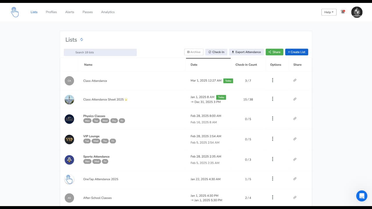Go to the Analytics tab
The width and height of the screenshot is (372, 209).
click(x=108, y=12)
